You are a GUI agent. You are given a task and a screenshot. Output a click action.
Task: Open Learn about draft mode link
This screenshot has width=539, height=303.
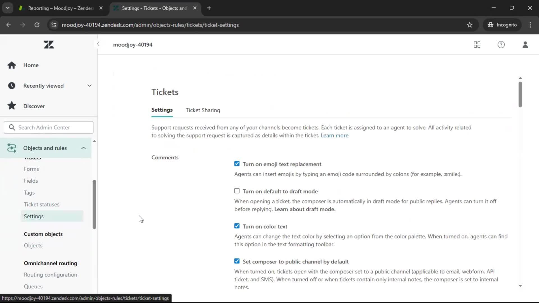[x=305, y=209]
